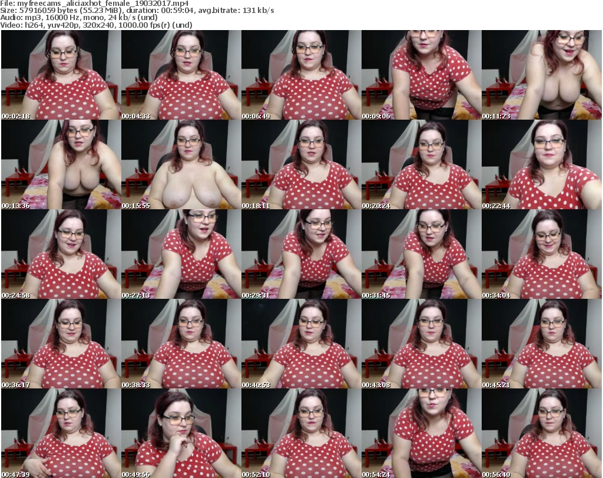This screenshot has width=603, height=478.
Task: Select the 'Audio: mp3, 16000 Hz' line
Action: click(79, 18)
